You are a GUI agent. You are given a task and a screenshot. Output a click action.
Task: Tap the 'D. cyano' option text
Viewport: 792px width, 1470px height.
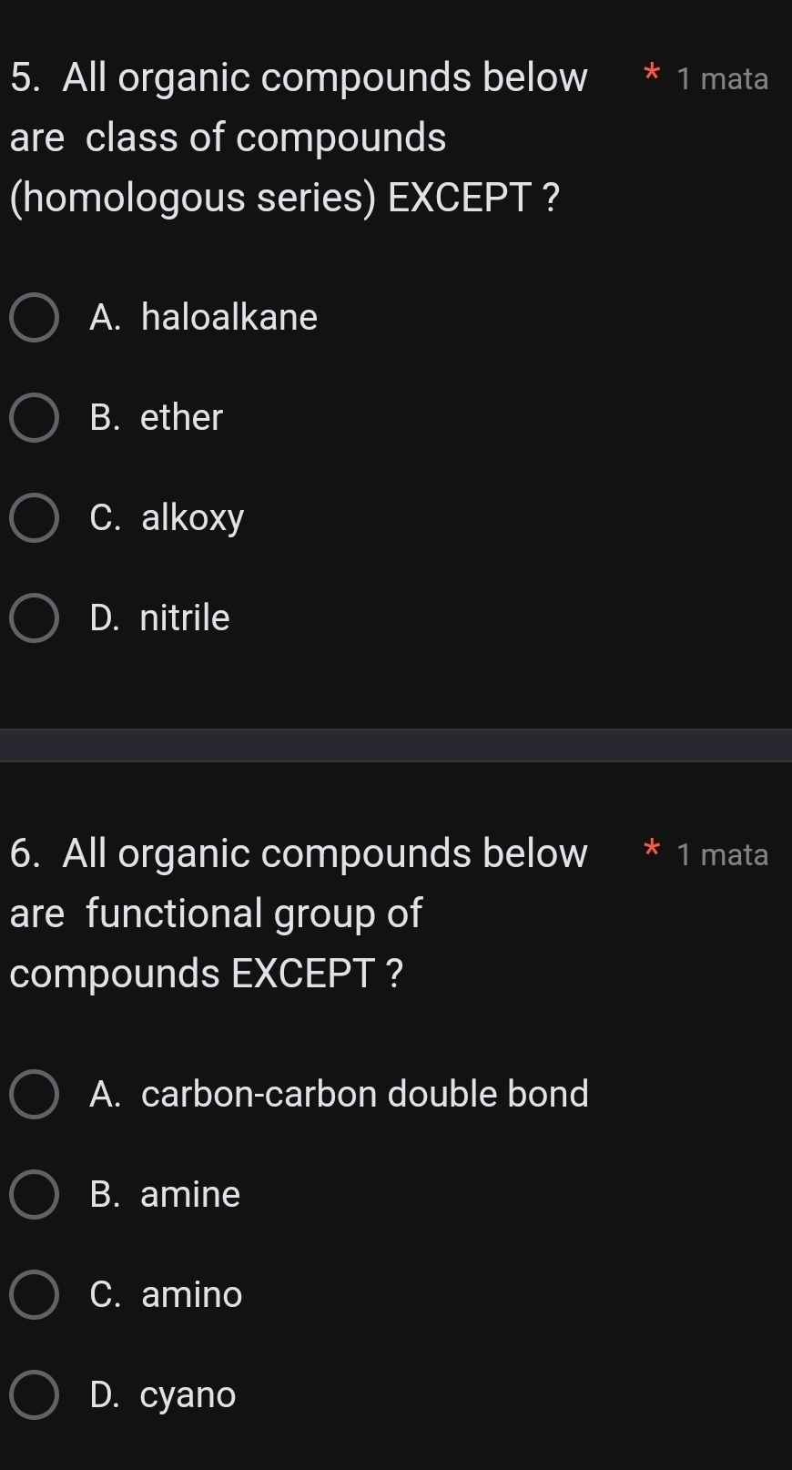point(163,1394)
